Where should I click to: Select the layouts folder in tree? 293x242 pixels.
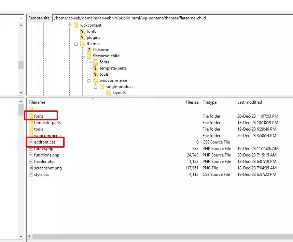tap(119, 93)
